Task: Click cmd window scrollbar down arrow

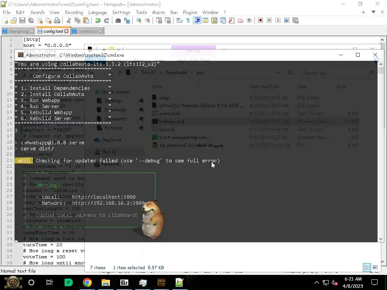Action: [x=381, y=239]
